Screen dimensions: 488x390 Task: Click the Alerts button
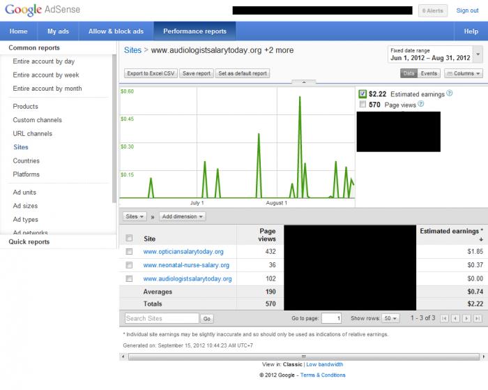[433, 10]
